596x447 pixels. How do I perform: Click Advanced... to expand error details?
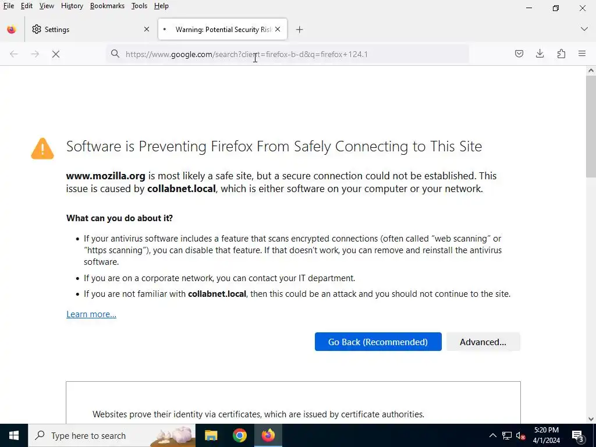pos(483,342)
